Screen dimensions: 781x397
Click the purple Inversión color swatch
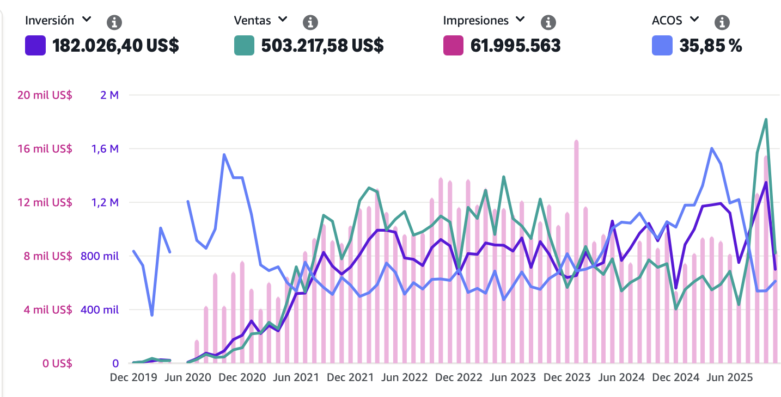pos(35,46)
